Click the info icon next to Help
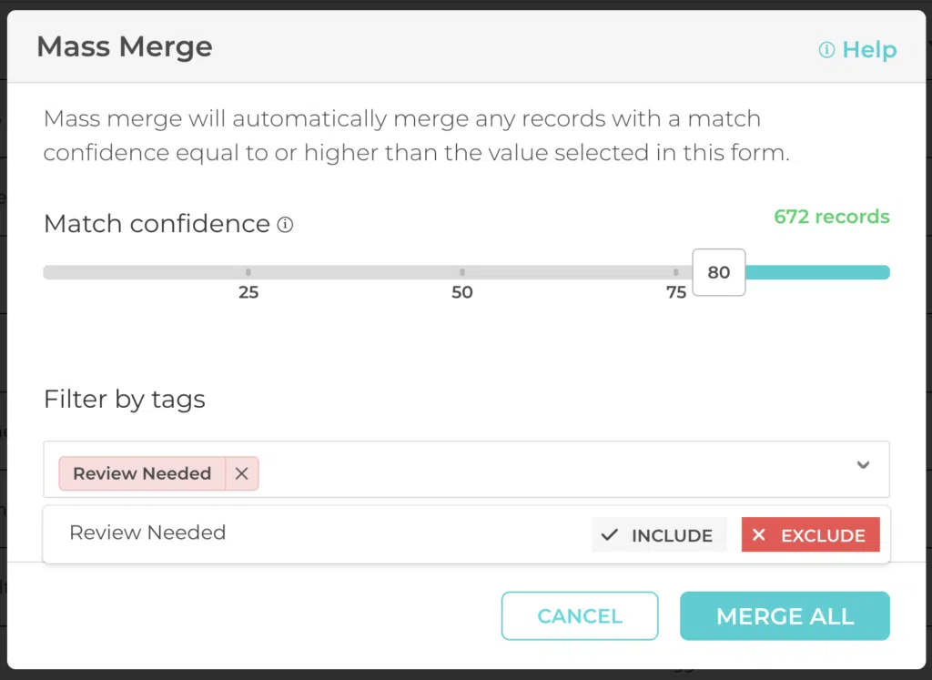Viewport: 932px width, 680px height. 826,50
